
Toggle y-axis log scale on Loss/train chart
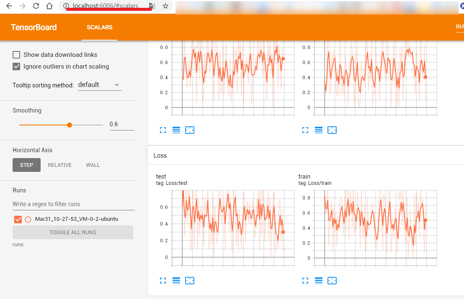pyautogui.click(x=318, y=280)
